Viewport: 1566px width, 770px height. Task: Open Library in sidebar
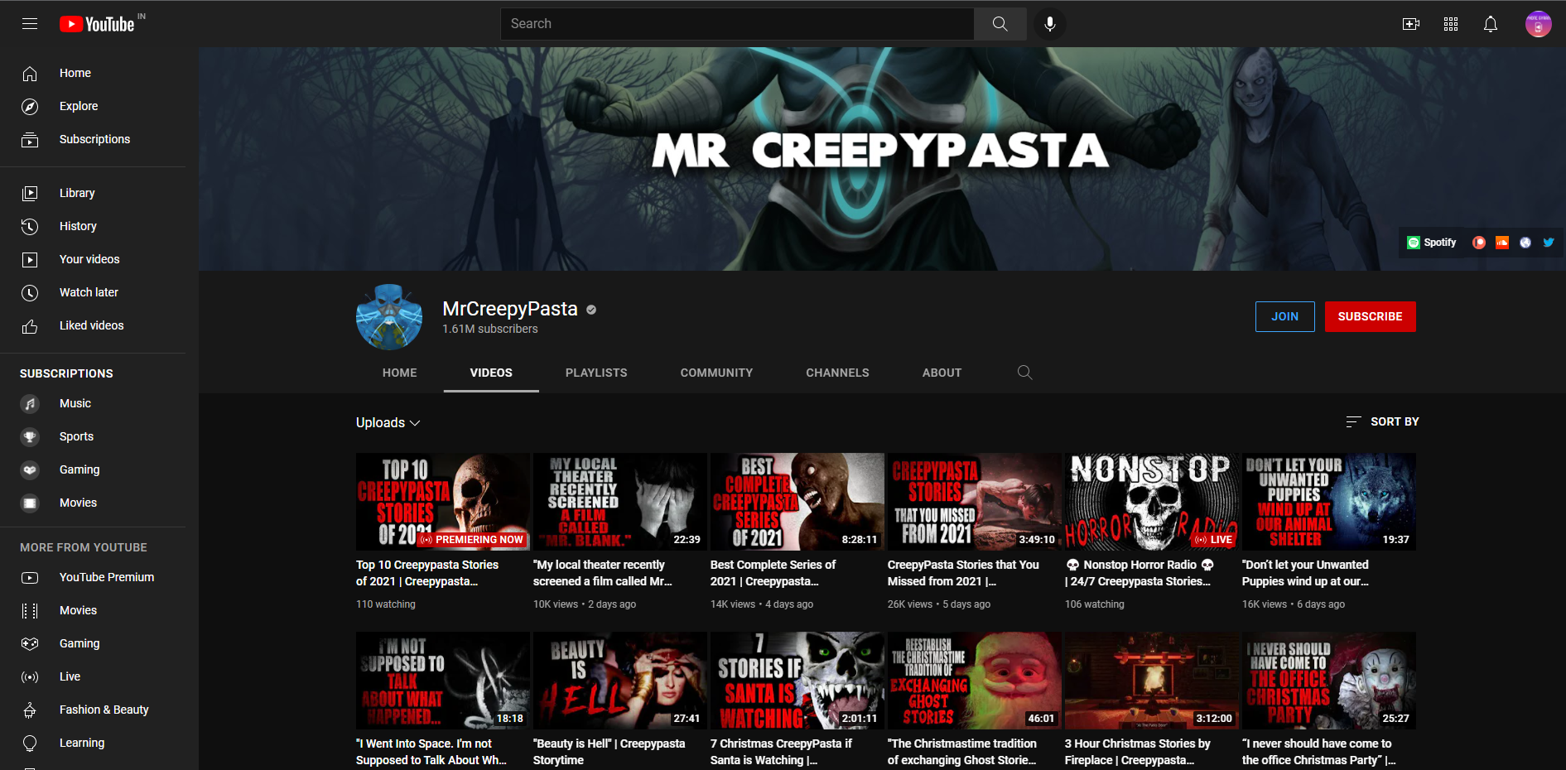(x=93, y=193)
